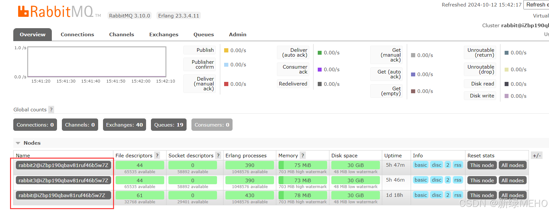Click the yellow Publish rate color swatch
Image resolution: width=549 pixels, height=213 pixels.
click(x=226, y=50)
